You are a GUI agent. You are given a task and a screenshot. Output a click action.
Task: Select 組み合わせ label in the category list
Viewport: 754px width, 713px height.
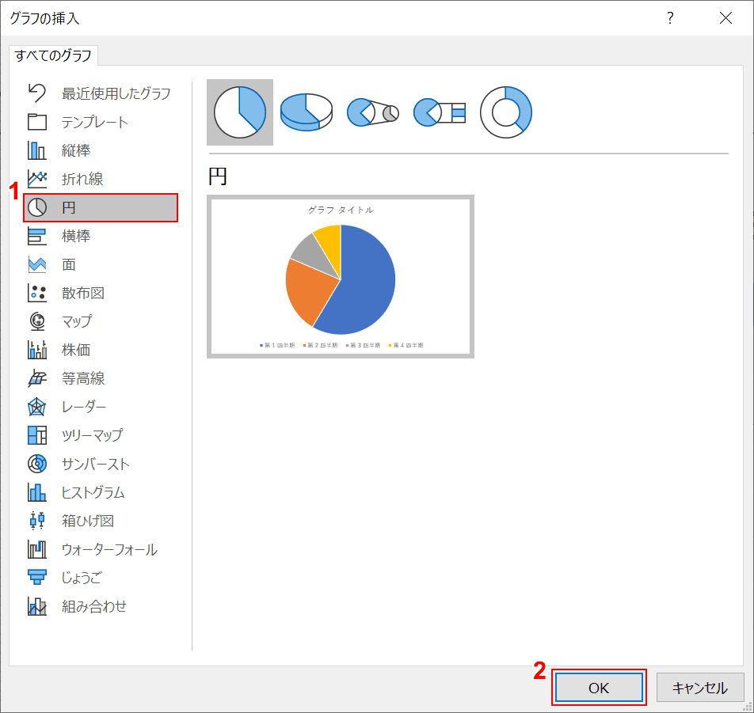(94, 606)
